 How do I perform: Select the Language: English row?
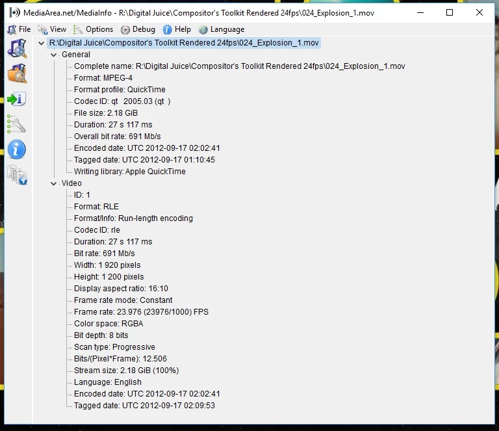(108, 382)
